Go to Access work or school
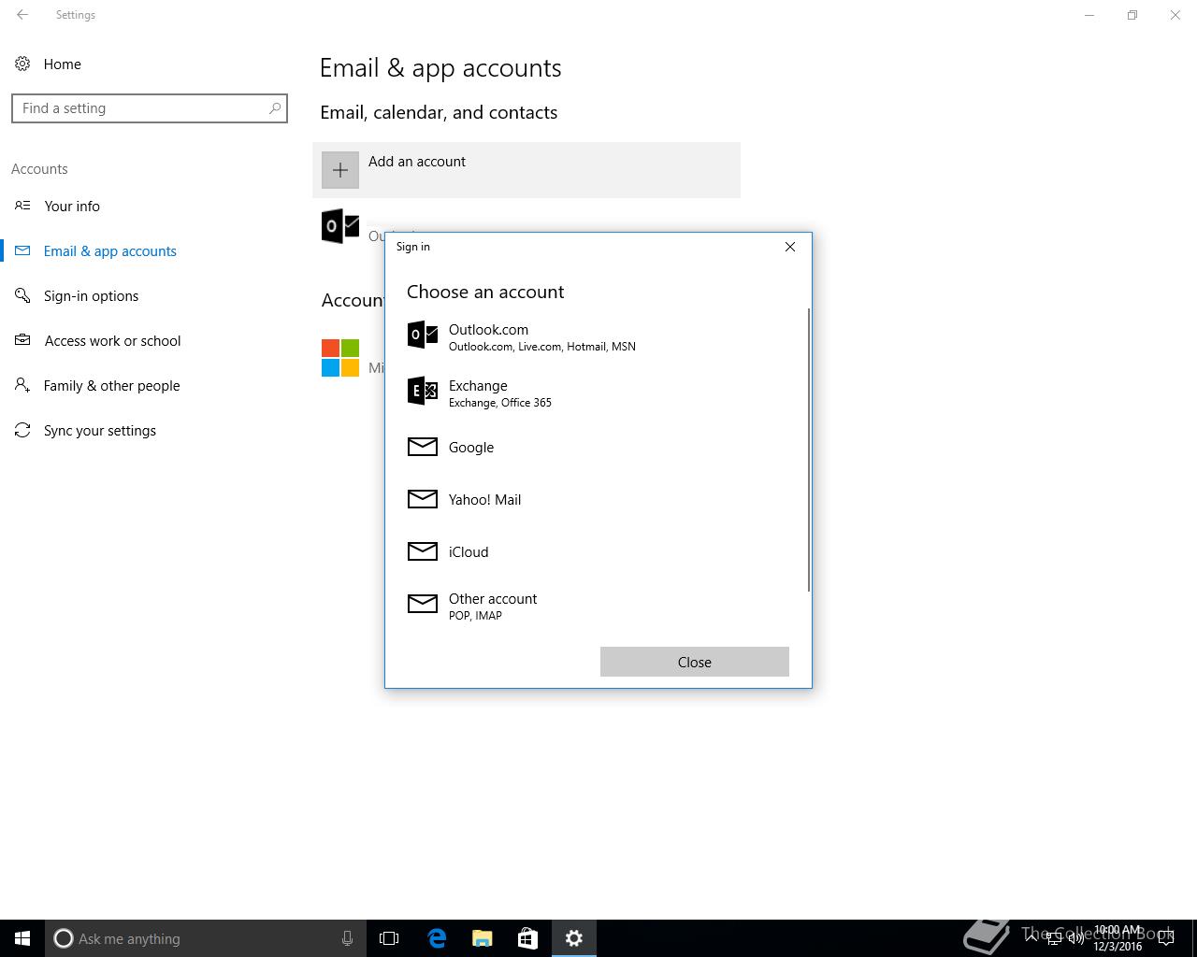 coord(113,341)
